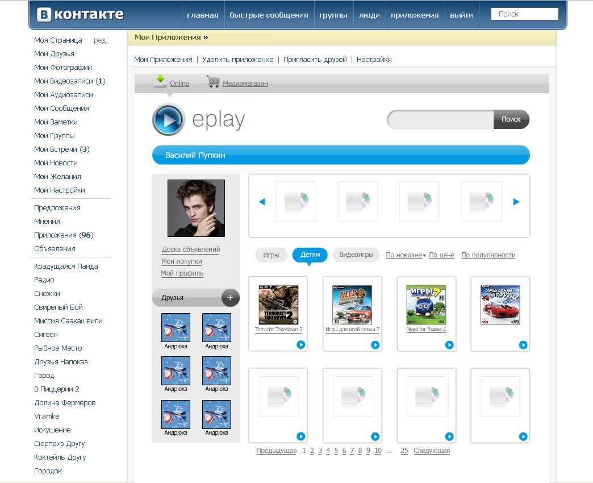Go to page 2 in pagination
Viewport: 593px width, 483px height.
pyautogui.click(x=312, y=451)
